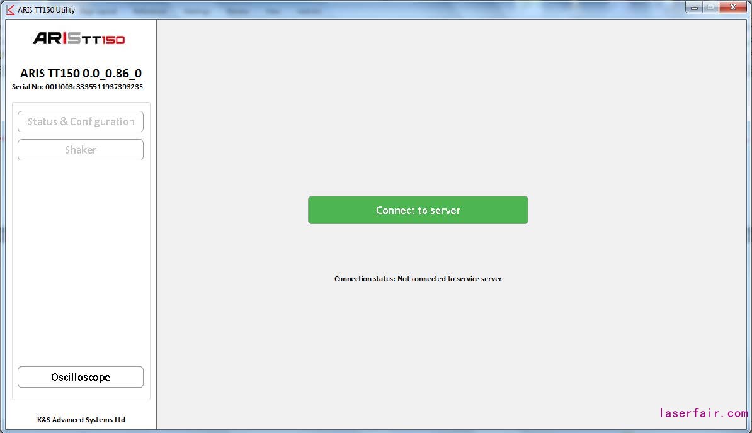Open Status & Configuration
The width and height of the screenshot is (752, 433).
81,121
